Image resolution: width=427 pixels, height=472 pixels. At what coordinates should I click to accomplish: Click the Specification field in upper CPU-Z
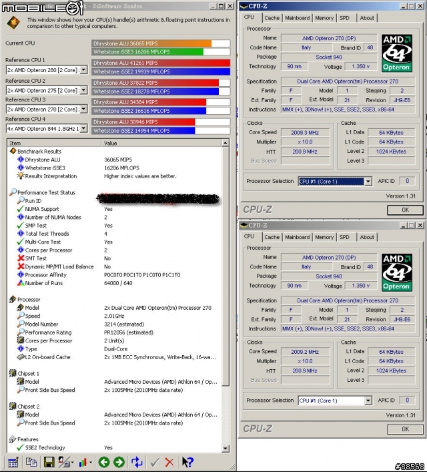348,81
